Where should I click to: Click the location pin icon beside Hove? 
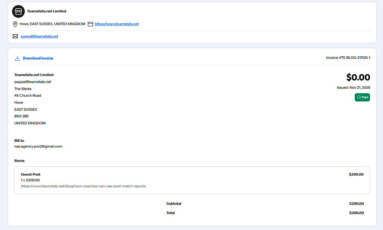[x=15, y=24]
